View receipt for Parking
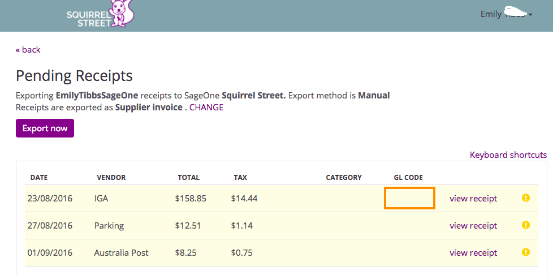553x275 pixels. [473, 226]
